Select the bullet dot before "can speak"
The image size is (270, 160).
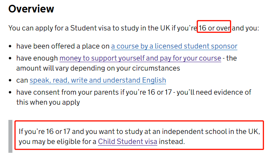[x=10, y=80]
